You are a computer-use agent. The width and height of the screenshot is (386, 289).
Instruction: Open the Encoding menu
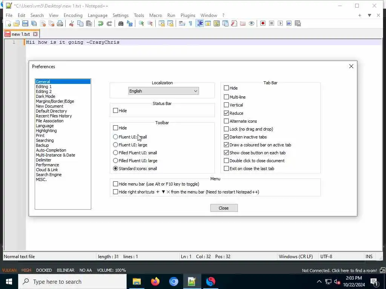[x=73, y=15]
